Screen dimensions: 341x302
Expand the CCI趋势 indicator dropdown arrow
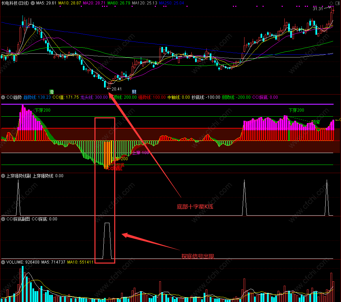pos(3,97)
